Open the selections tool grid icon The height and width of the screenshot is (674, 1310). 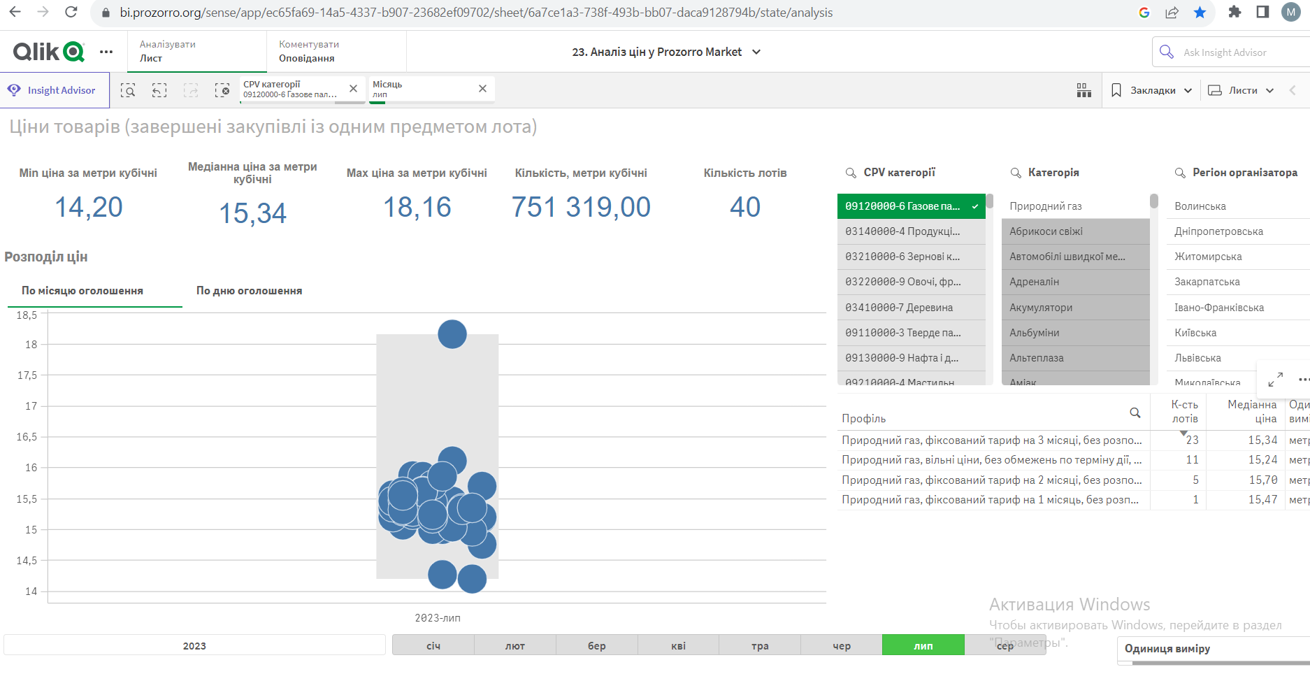coord(1084,90)
